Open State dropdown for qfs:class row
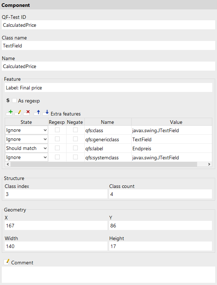The width and height of the screenshot is (217, 285). 26,130
